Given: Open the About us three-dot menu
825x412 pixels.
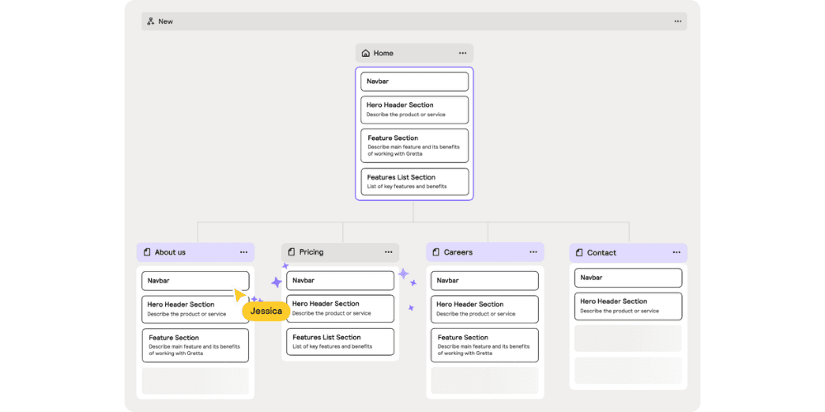Looking at the screenshot, I should coord(243,252).
